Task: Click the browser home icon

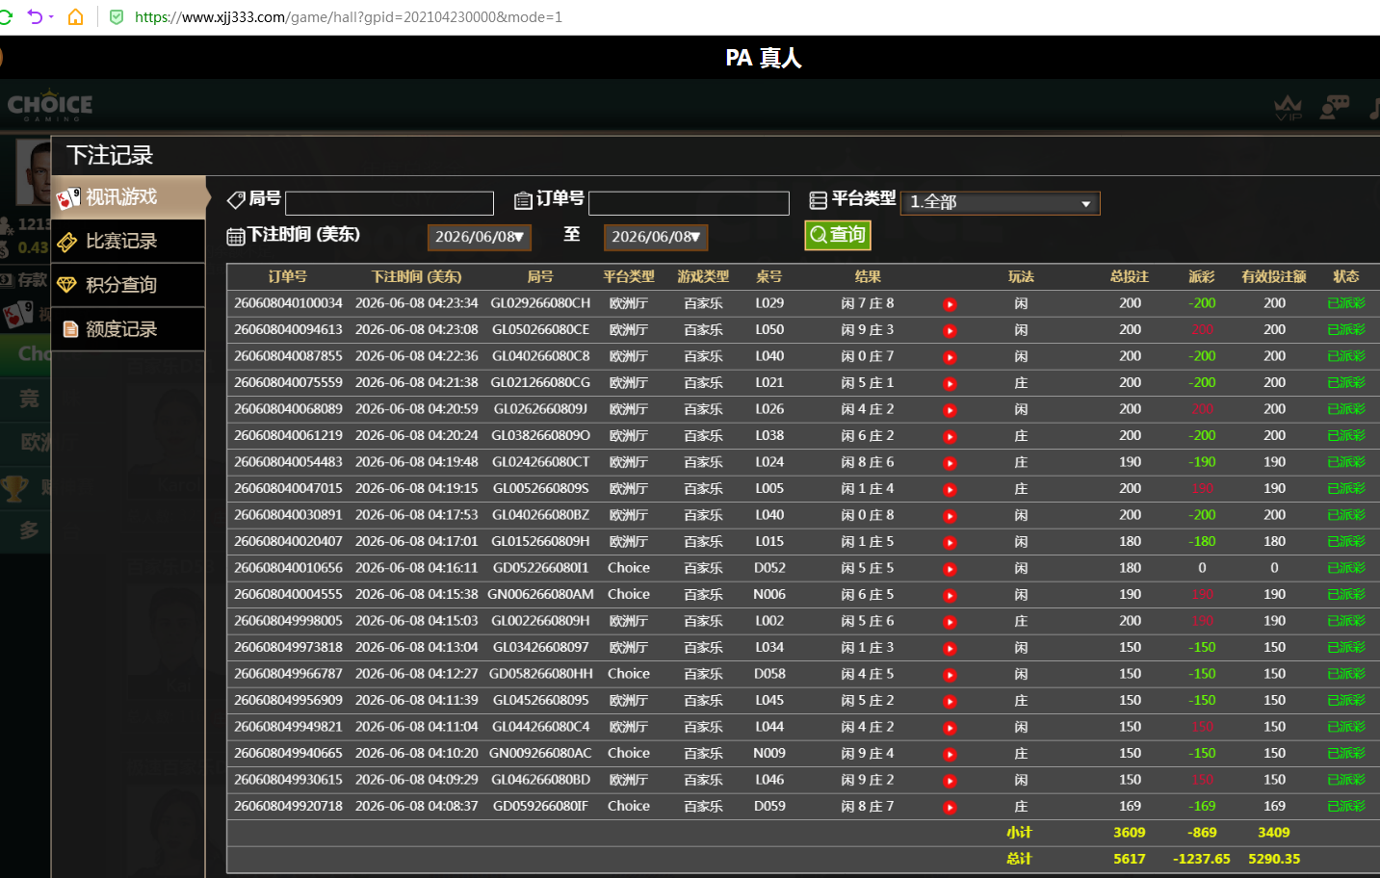Action: (75, 16)
